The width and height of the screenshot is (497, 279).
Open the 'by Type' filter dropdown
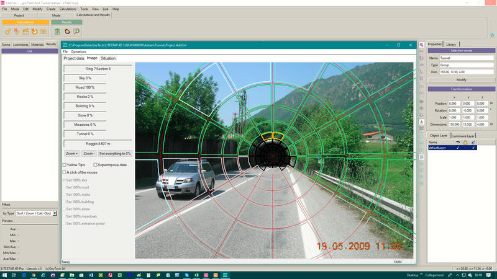tap(55, 213)
